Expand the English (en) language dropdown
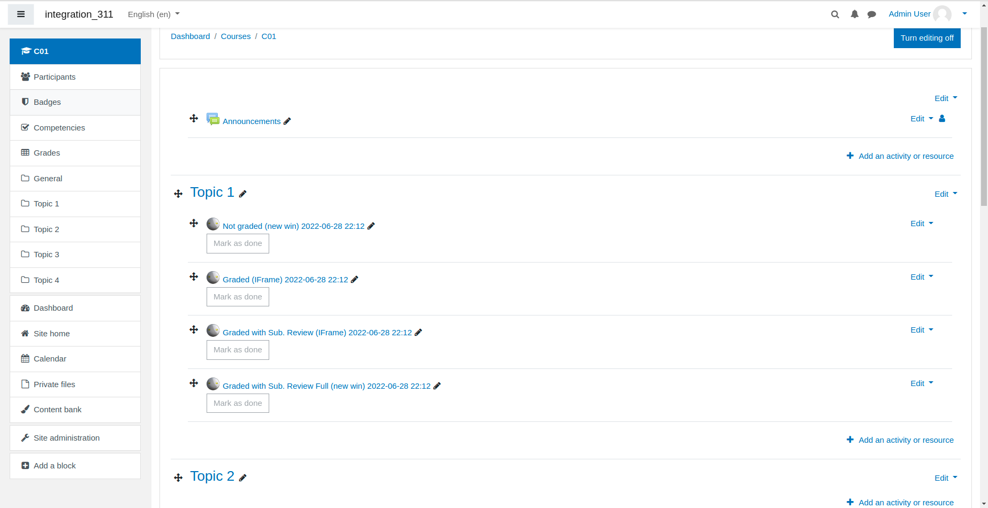988x508 pixels. click(x=154, y=14)
